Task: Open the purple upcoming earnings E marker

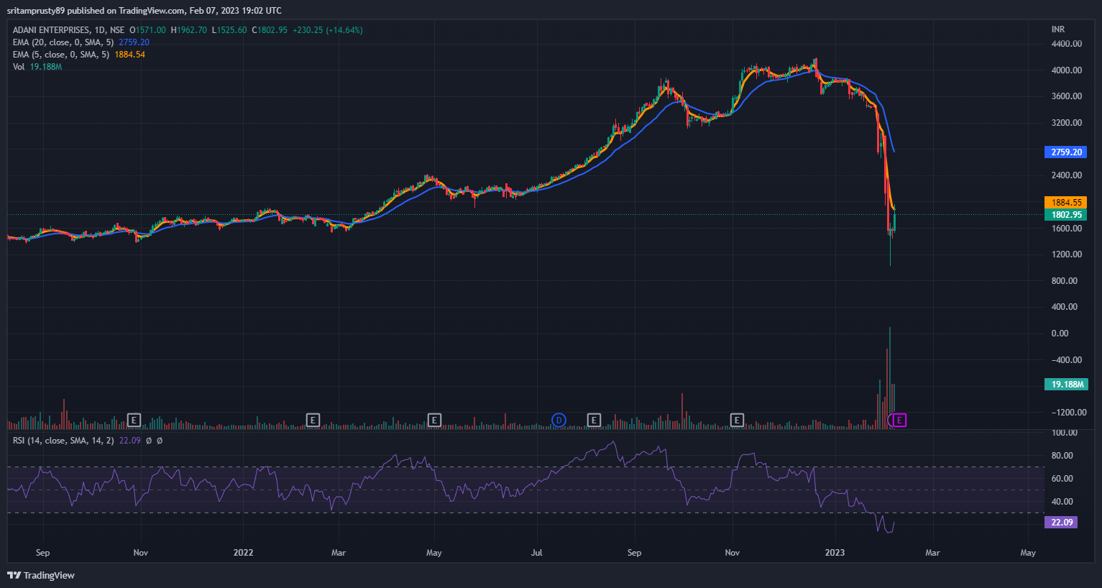Action: 899,421
